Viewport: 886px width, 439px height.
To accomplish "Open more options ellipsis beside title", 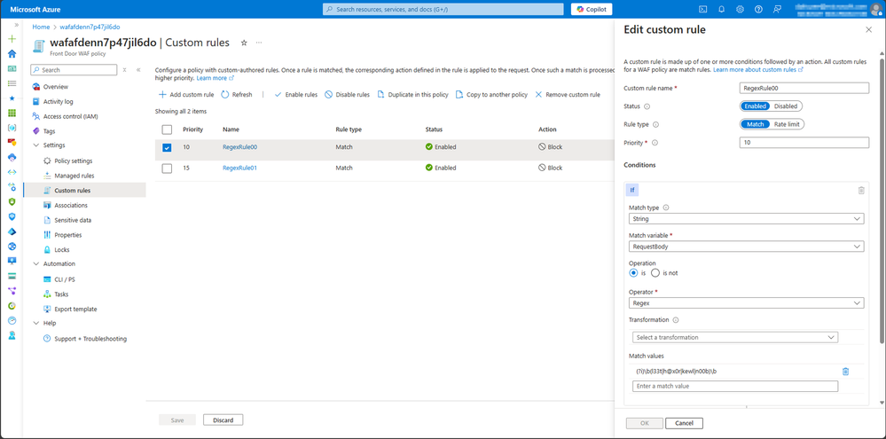I will point(259,43).
